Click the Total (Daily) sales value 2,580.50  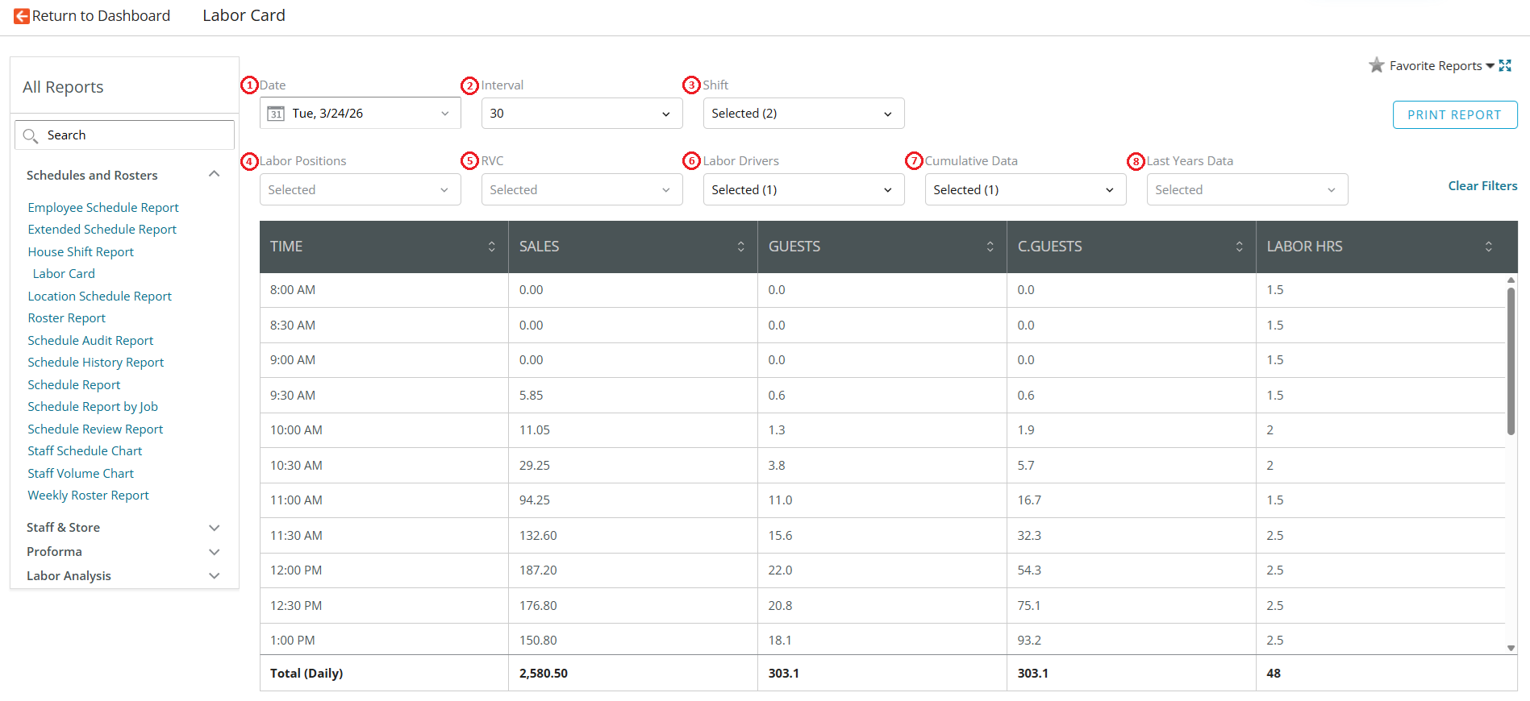pos(544,674)
